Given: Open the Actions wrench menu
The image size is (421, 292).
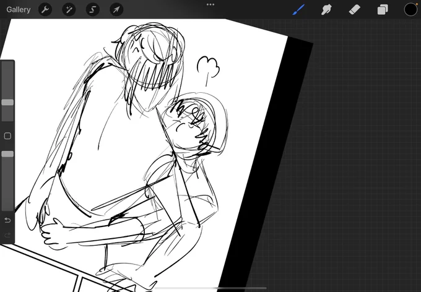Looking at the screenshot, I should [x=45, y=10].
